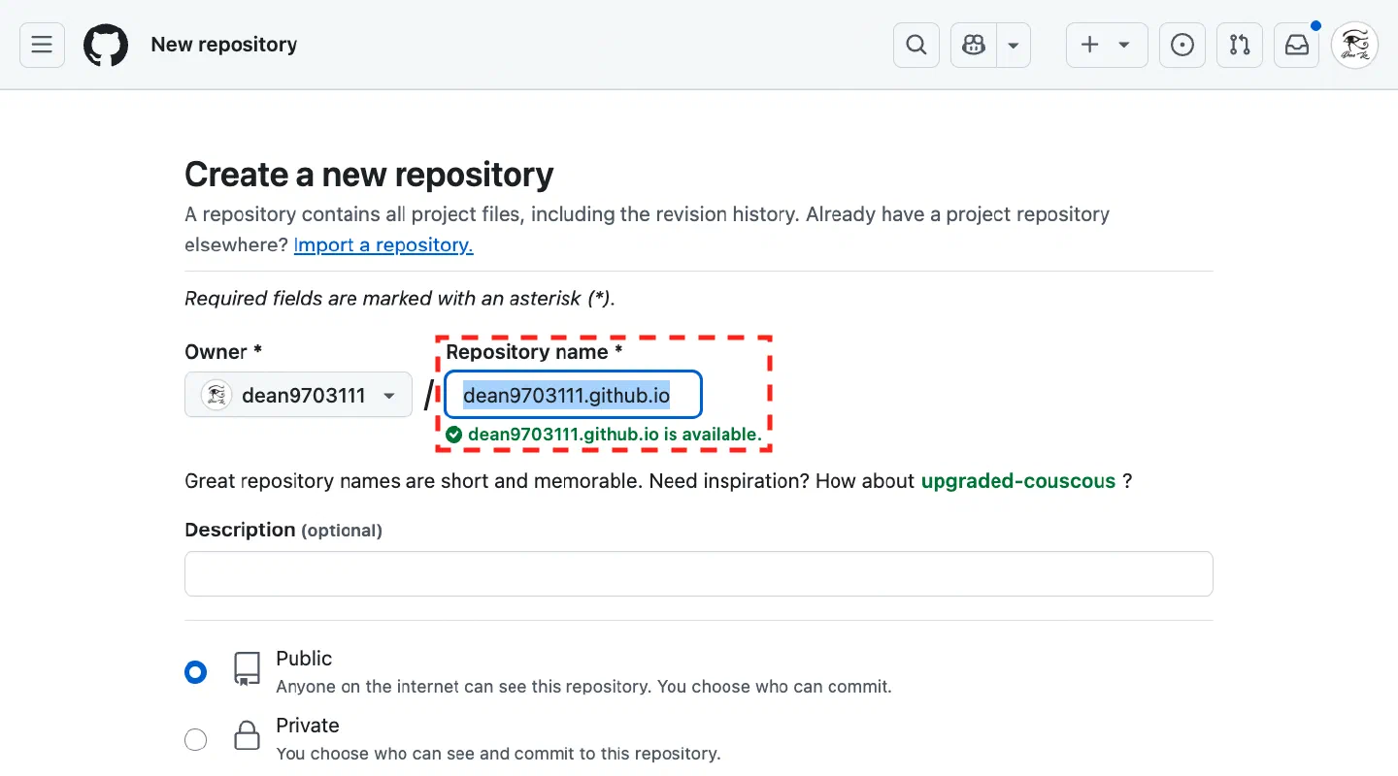Expand the Copilot dropdown arrow
Image resolution: width=1398 pixels, height=776 pixels.
[1014, 45]
